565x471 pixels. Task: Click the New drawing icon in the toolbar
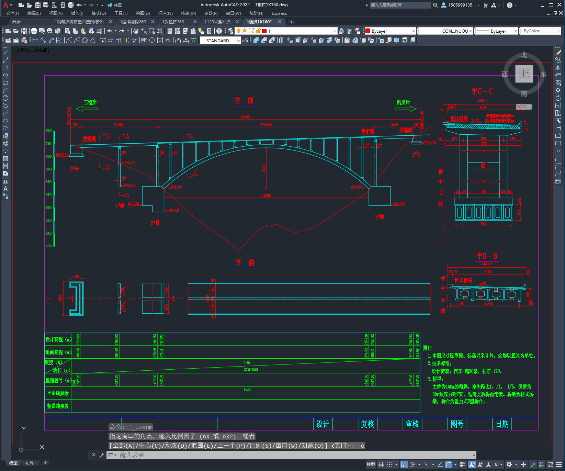(x=8, y=31)
